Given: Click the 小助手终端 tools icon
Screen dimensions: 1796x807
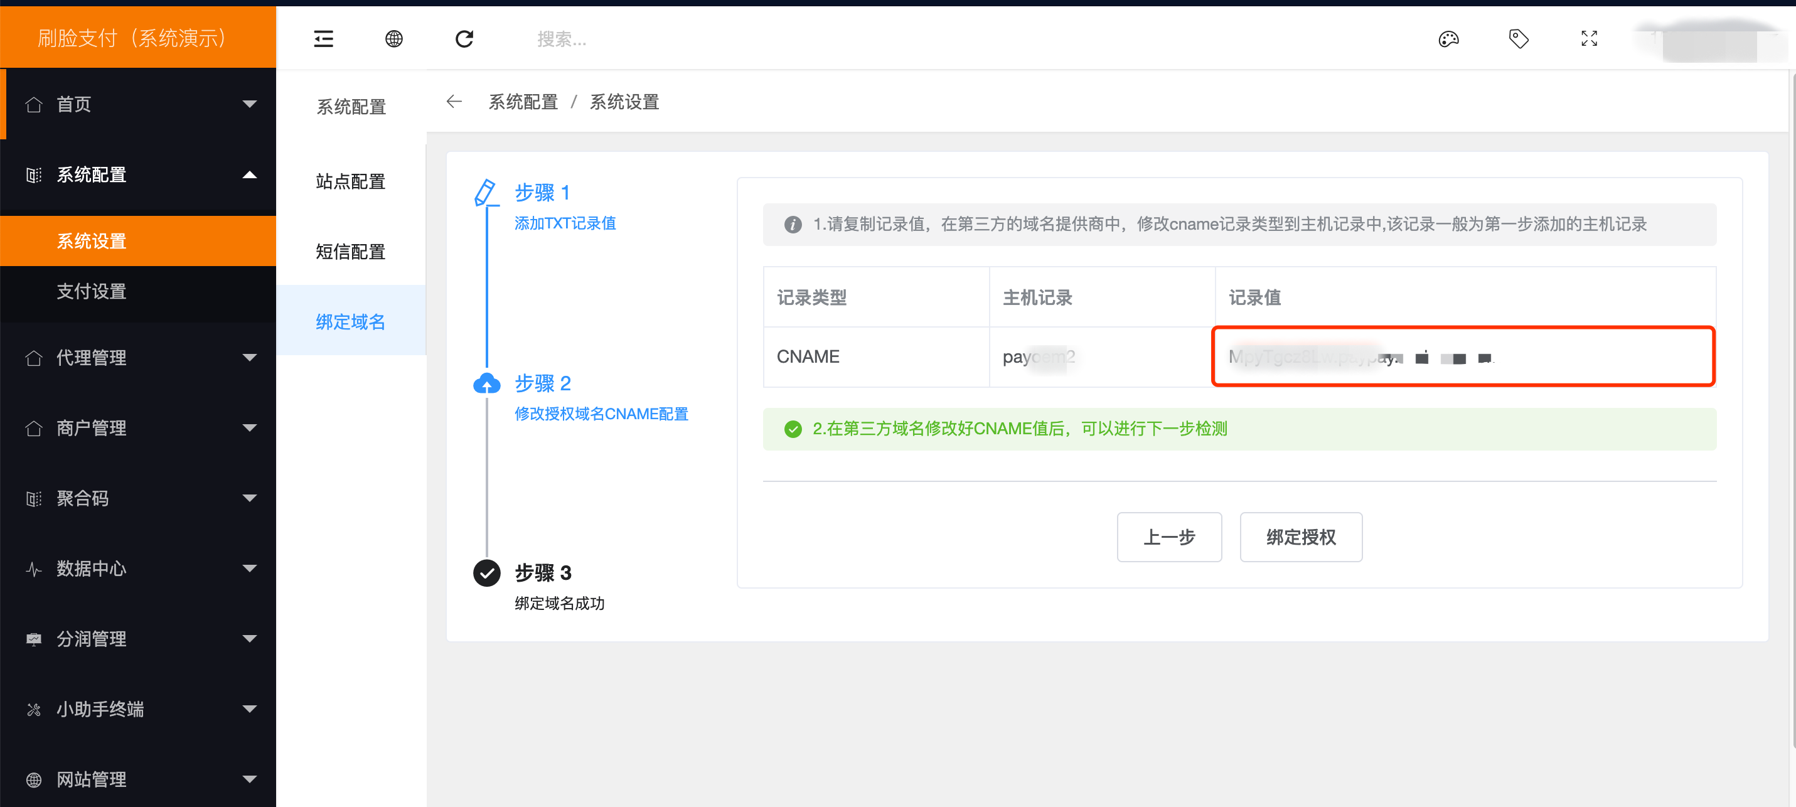Looking at the screenshot, I should [x=33, y=709].
